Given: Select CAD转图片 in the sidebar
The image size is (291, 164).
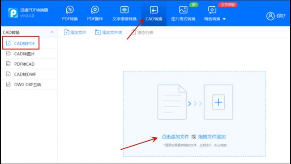Looking at the screenshot, I should 29,54.
